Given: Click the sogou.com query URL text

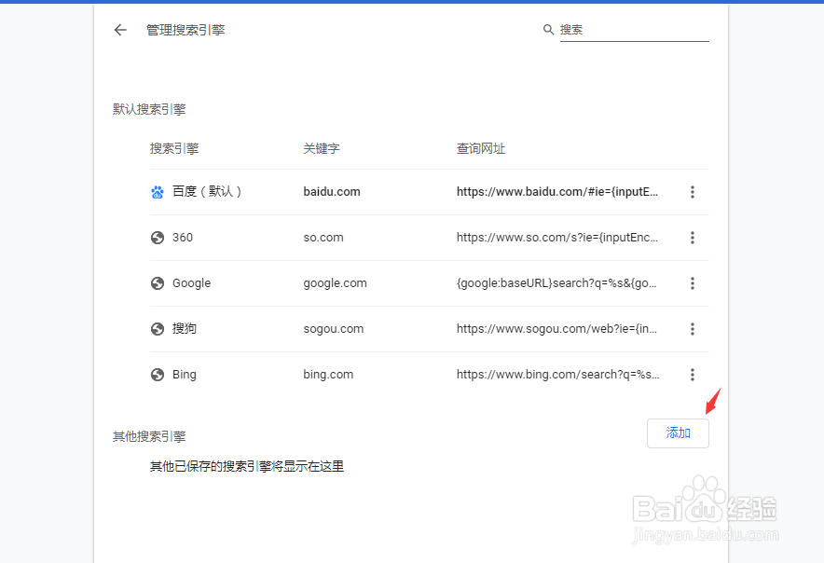Looking at the screenshot, I should 557,329.
